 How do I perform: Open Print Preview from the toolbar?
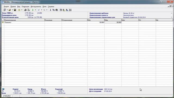(x=29, y=10)
